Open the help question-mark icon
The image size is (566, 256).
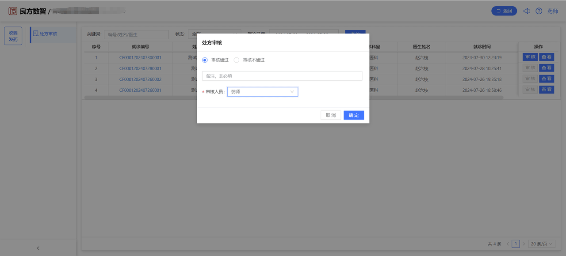(539, 11)
